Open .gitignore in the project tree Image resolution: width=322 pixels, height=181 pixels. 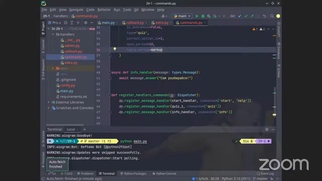68,79
